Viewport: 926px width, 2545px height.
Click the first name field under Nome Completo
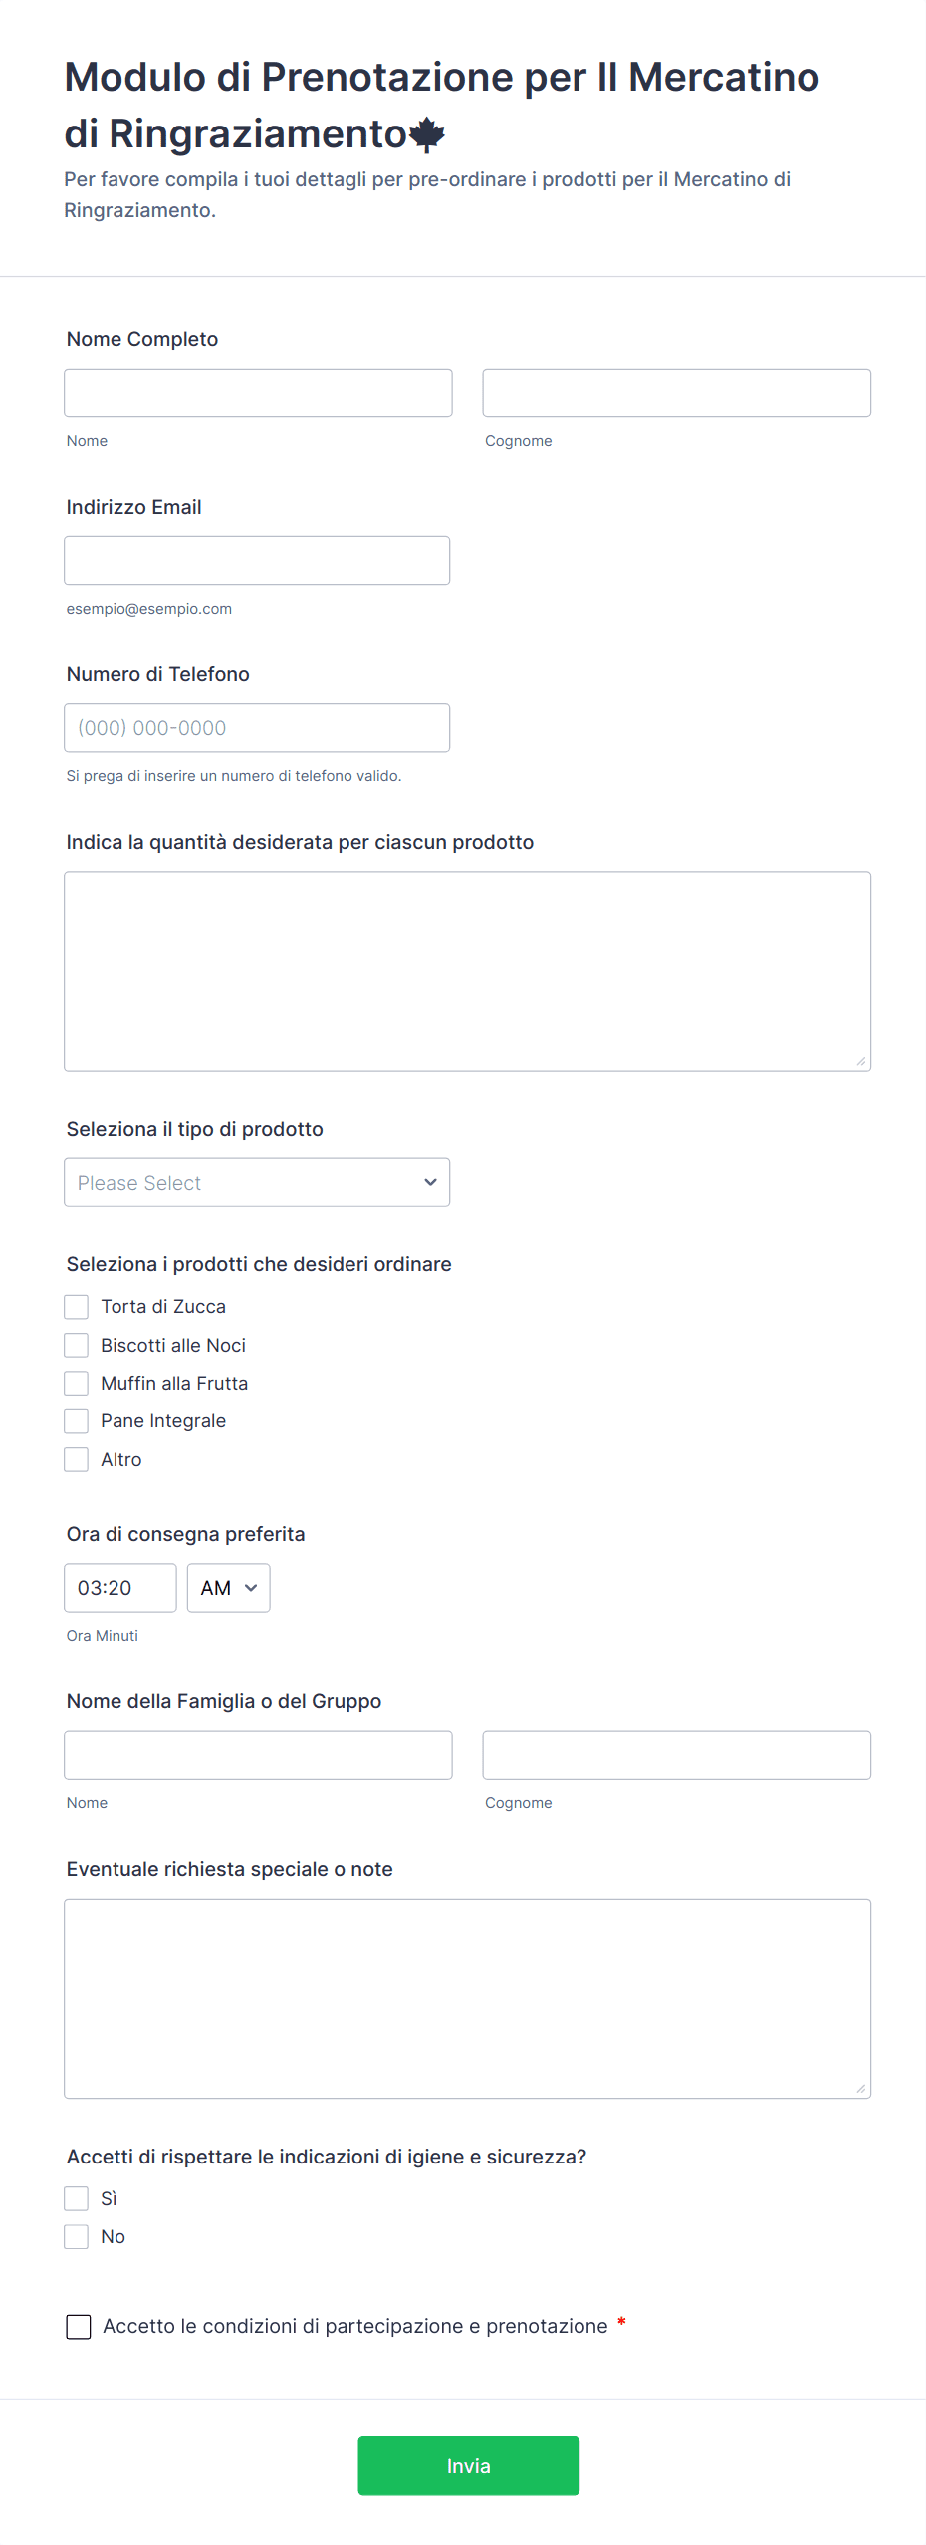pyautogui.click(x=258, y=393)
